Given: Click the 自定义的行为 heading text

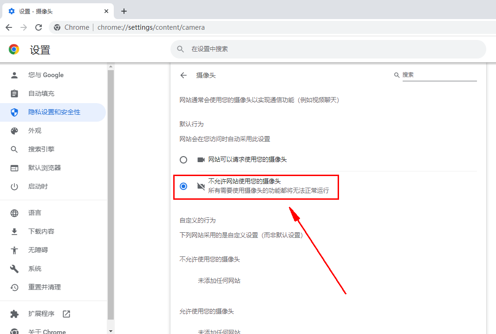Looking at the screenshot, I should tap(198, 221).
